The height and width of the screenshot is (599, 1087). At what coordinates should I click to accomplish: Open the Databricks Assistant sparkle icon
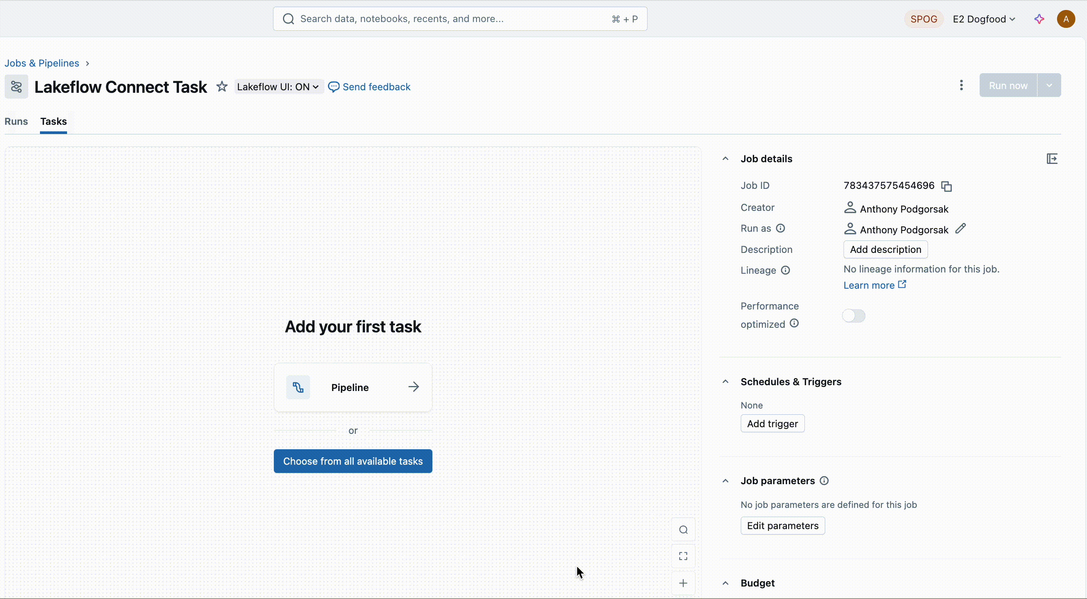click(1039, 19)
